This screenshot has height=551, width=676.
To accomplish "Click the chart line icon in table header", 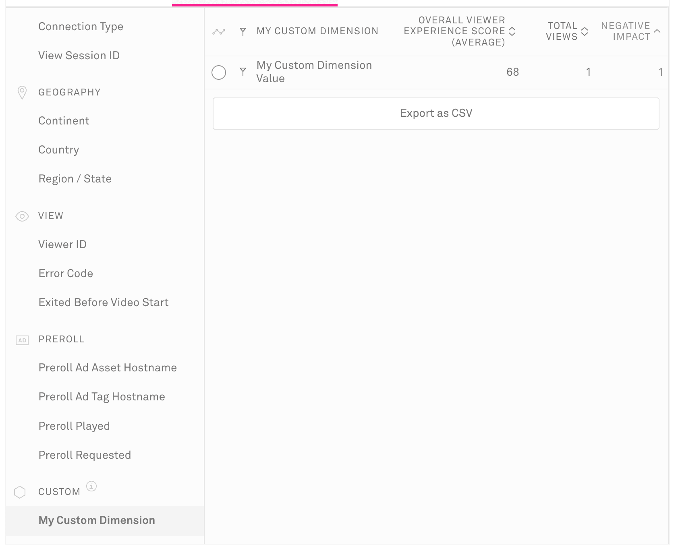I will coord(219,31).
